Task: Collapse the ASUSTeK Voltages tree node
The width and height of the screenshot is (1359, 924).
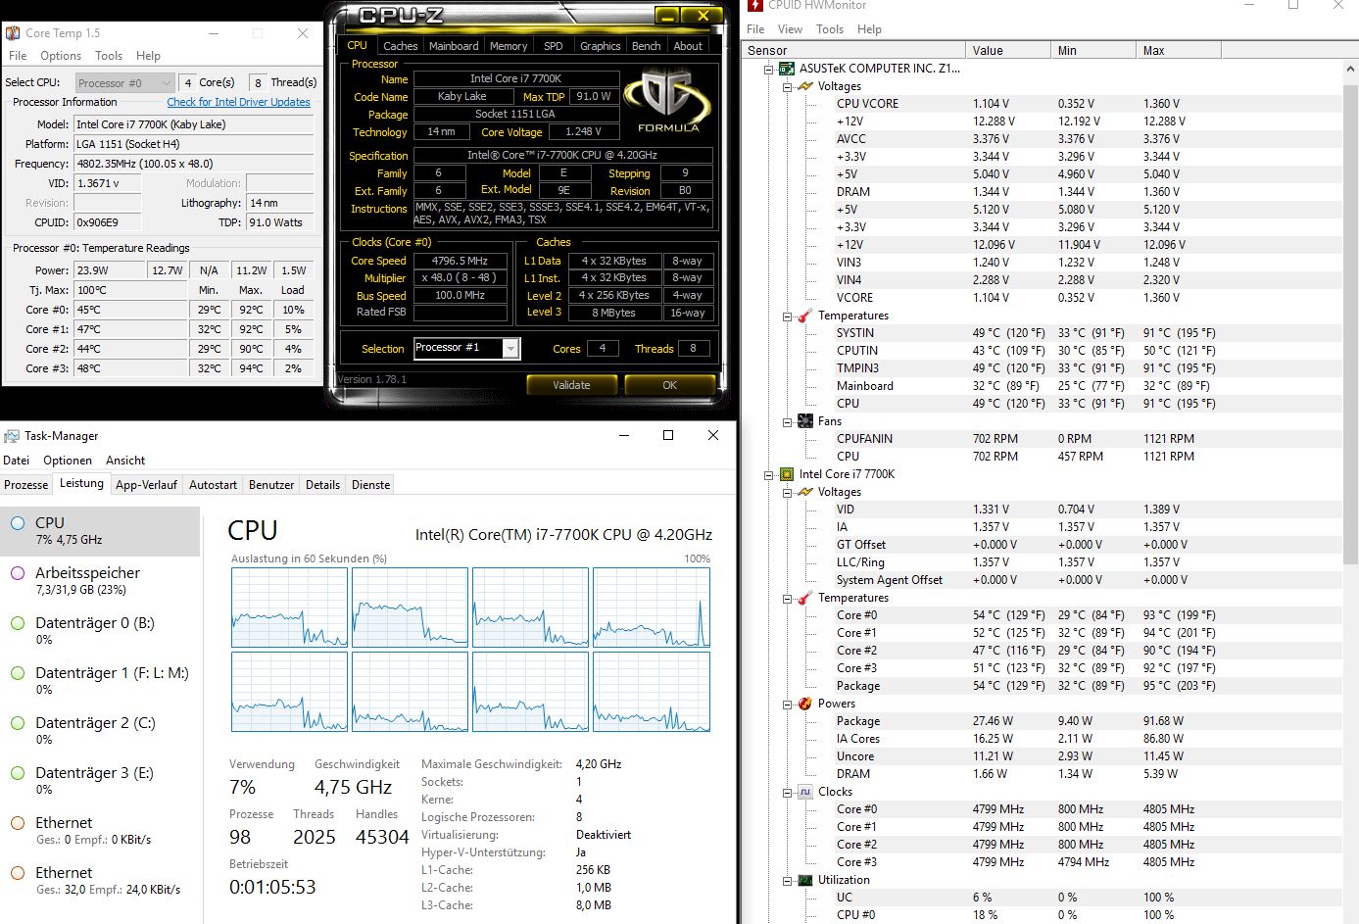Action: (x=787, y=86)
